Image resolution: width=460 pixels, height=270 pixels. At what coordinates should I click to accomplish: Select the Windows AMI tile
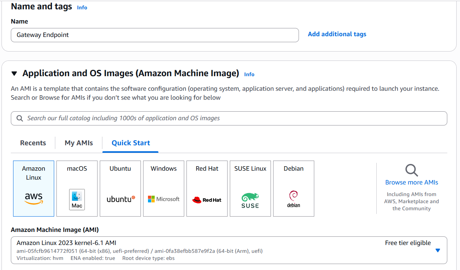click(164, 189)
